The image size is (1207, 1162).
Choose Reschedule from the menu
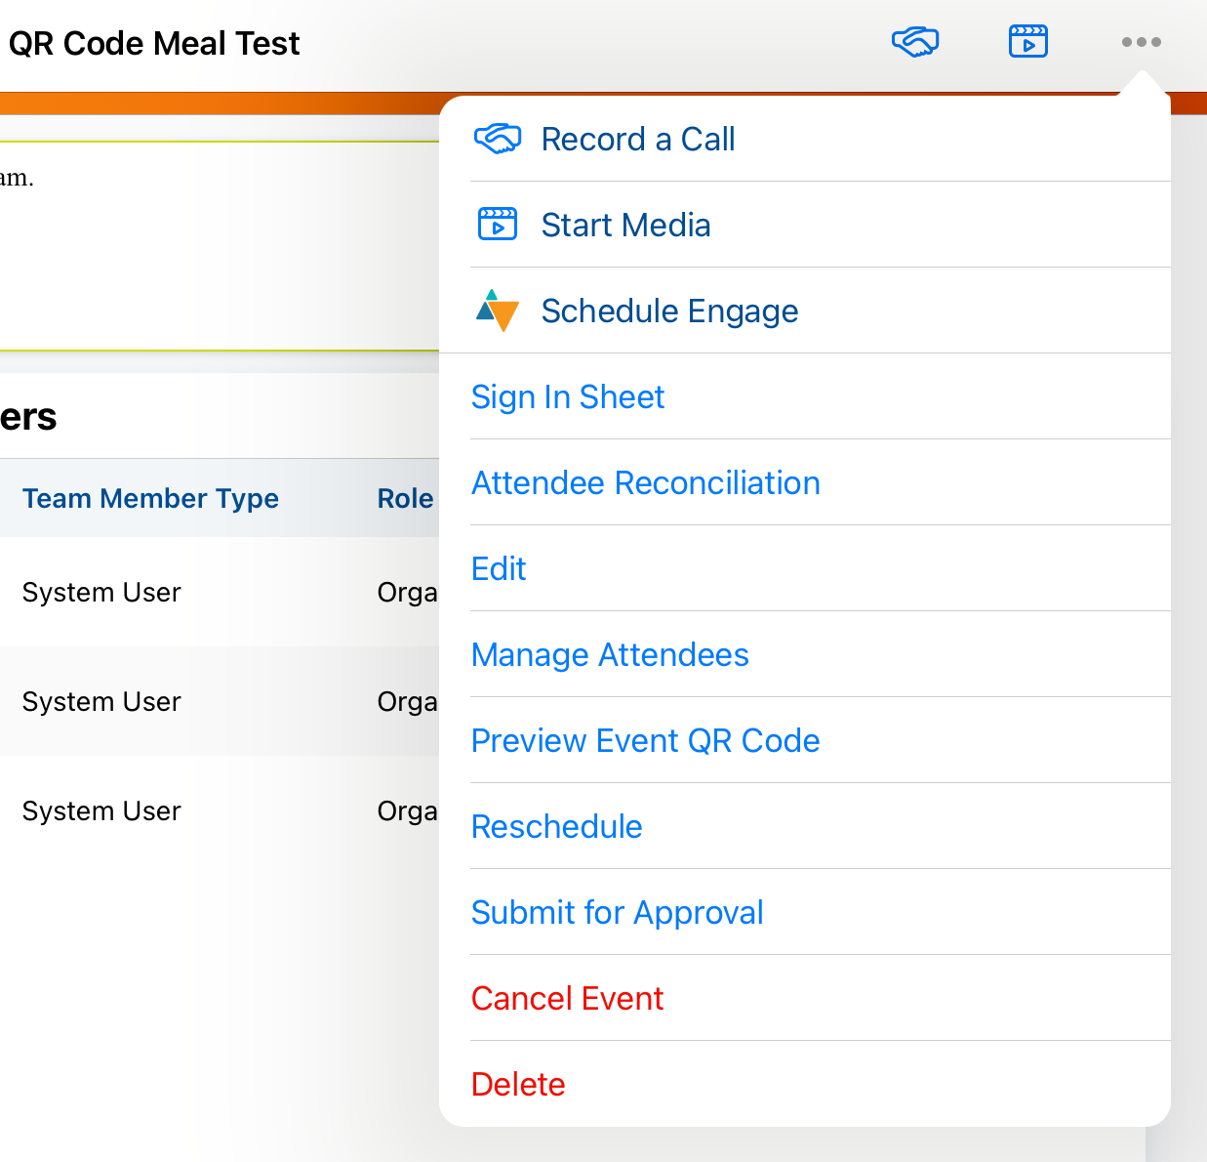pyautogui.click(x=556, y=827)
